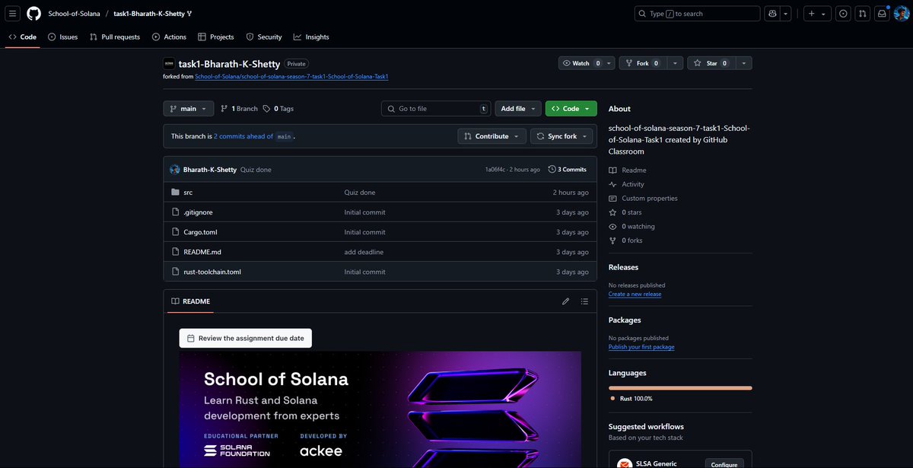
Task: Open 2 commits ahead of link
Action: 243,136
